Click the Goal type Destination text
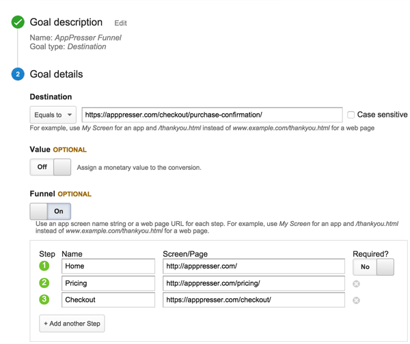This screenshot has width=410, height=344. pyautogui.click(x=68, y=46)
